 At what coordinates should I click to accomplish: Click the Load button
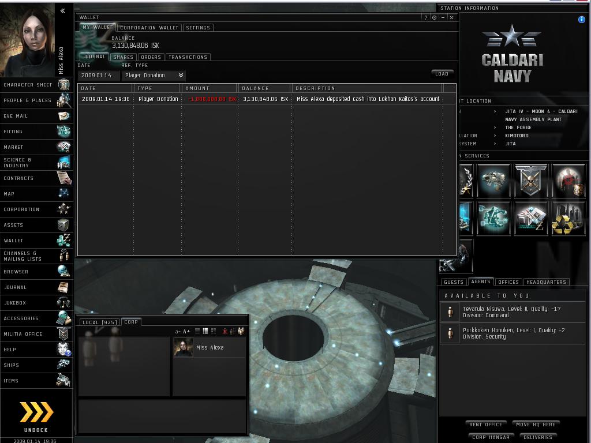point(442,74)
